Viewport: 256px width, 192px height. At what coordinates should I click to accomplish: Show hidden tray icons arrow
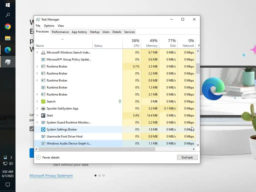coord(11,157)
